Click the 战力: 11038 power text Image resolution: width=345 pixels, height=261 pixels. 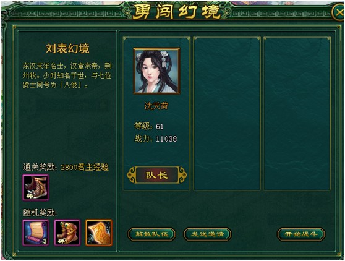pyautogui.click(x=156, y=139)
